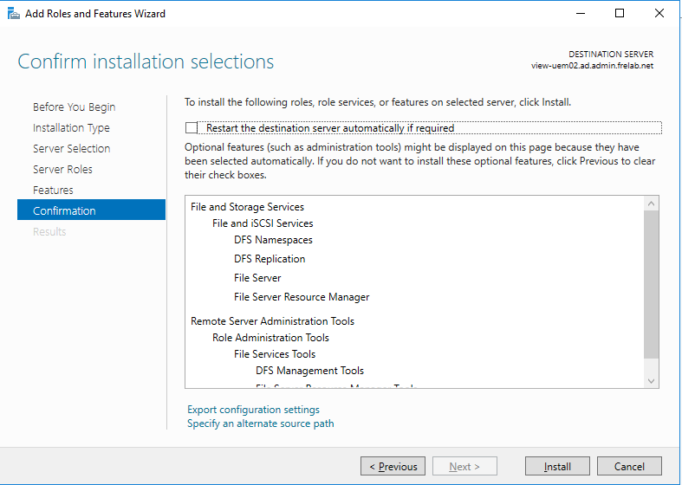Screen dimensions: 682x485
Task: Select Remote Server Administration Tools entry
Action: coord(272,321)
